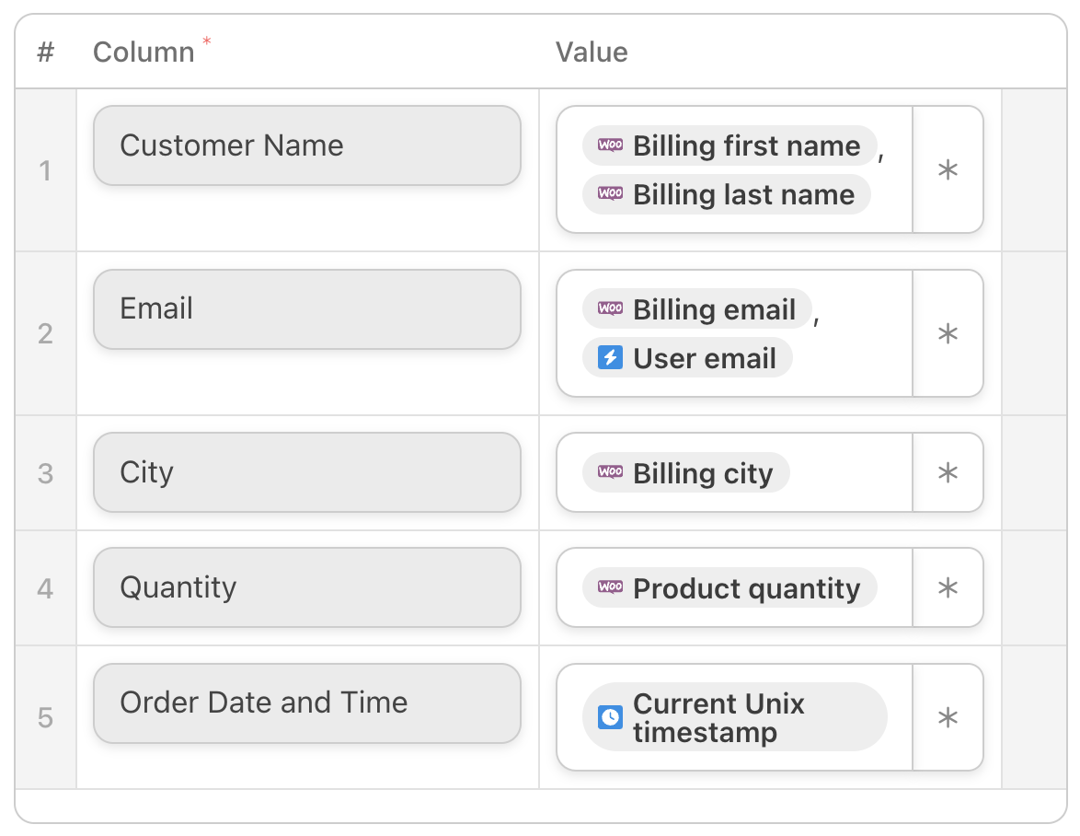Click the Quantity column field

point(307,587)
